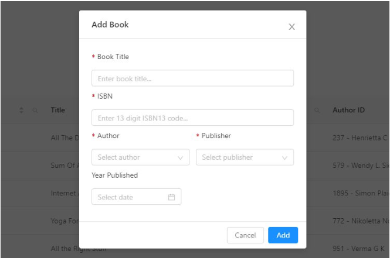The height and width of the screenshot is (258, 390).
Task: Click the search icon before Author ID header
Action: click(x=317, y=110)
